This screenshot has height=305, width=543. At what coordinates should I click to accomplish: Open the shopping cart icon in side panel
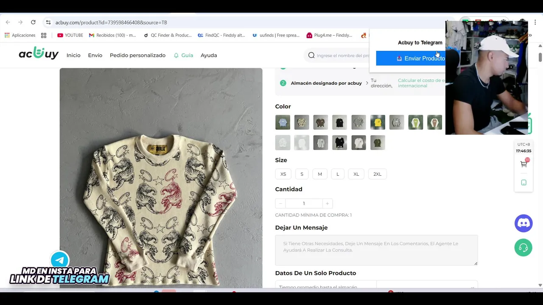(524, 164)
